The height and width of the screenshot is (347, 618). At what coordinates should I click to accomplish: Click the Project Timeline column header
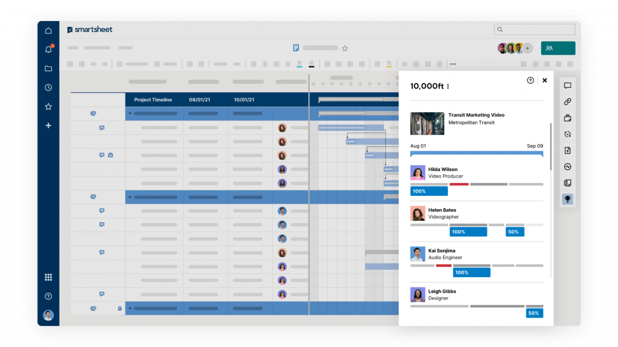pos(153,100)
